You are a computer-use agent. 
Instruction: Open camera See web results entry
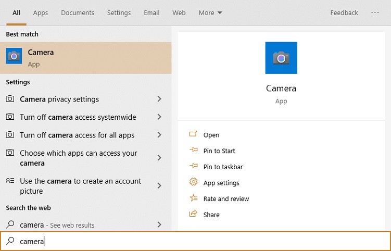click(x=85, y=225)
